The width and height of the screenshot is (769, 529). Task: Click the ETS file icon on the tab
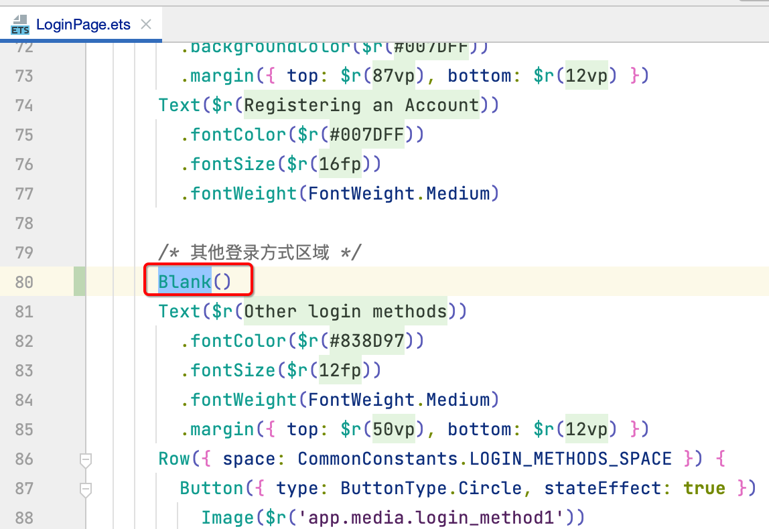pos(20,25)
